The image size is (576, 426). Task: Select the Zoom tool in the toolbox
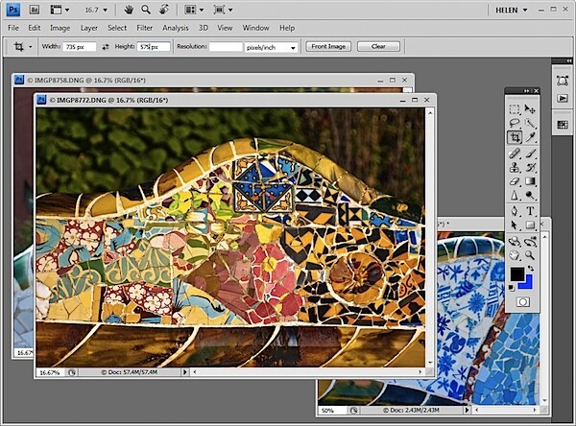click(x=530, y=254)
